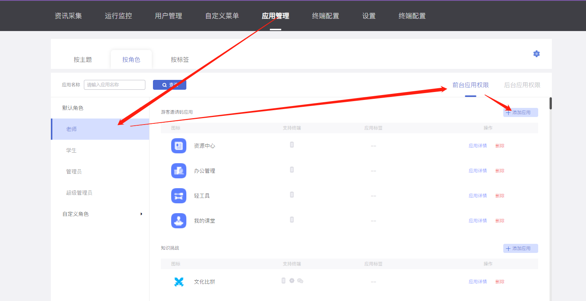Screen dimensions: 586x301
Task: View 应用详情 for 我的课堂
Action: [478, 221]
